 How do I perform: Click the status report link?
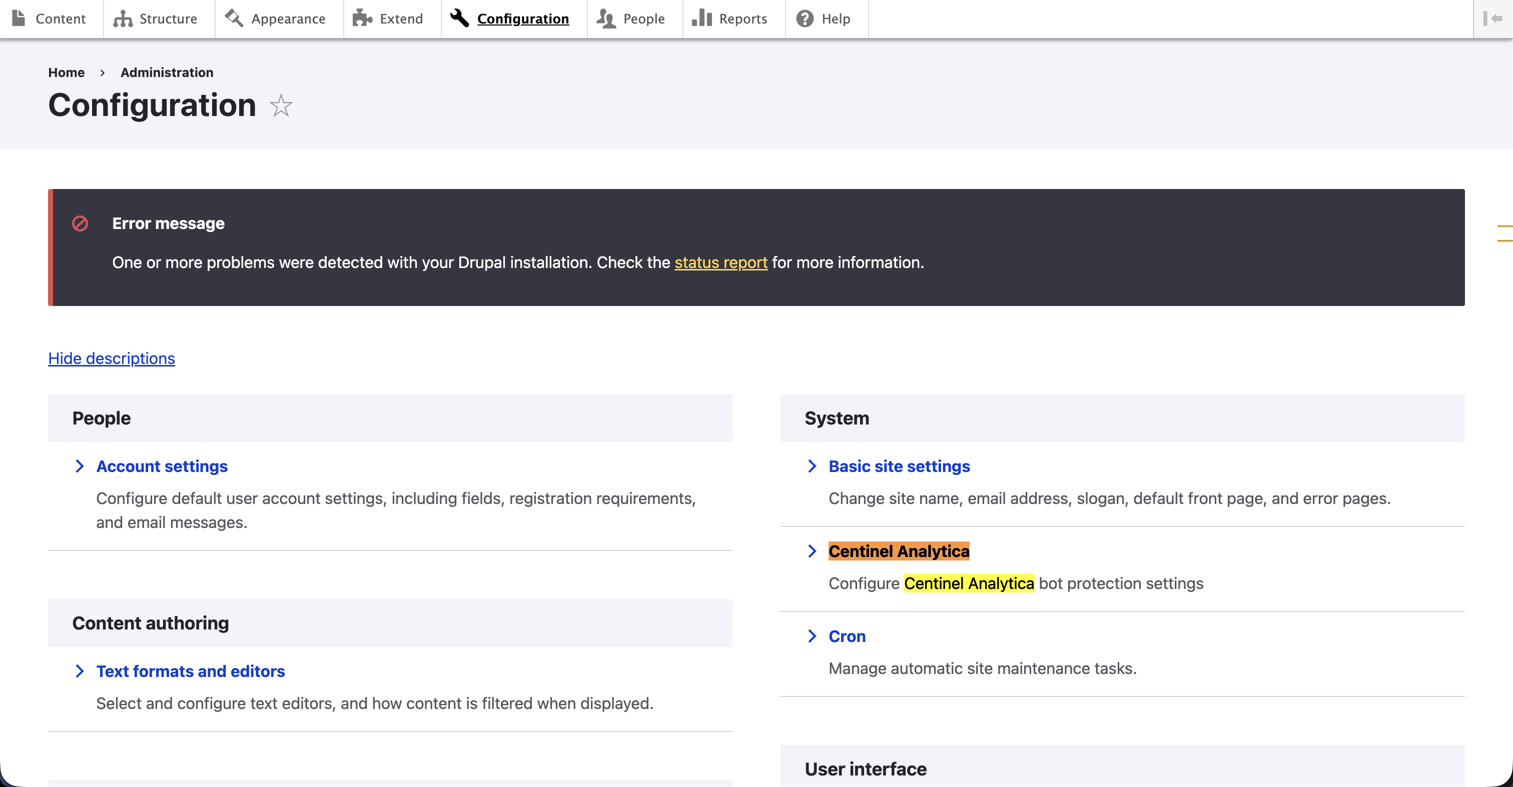point(720,262)
